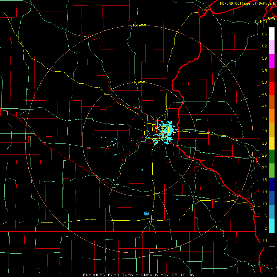Click the '22' legend value
Image resolution: width=277 pixels, height=277 pixels.
(x=264, y=167)
